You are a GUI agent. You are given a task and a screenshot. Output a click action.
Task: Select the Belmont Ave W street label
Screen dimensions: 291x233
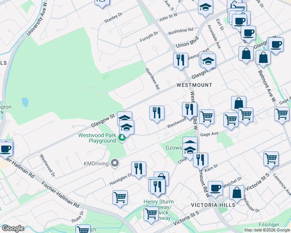point(267,86)
